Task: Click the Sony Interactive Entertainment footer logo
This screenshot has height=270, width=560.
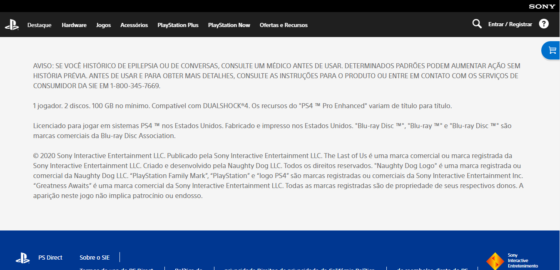Action: 512,261
